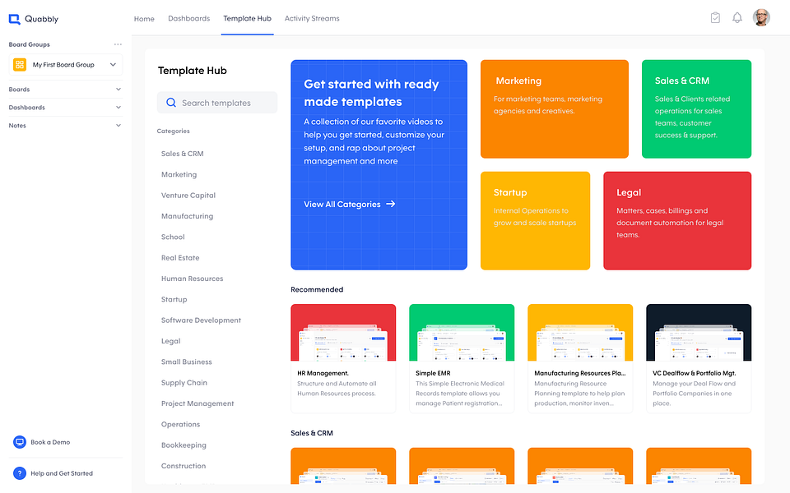Open the green Sales & CRM card
The image size is (790, 493).
pos(696,109)
